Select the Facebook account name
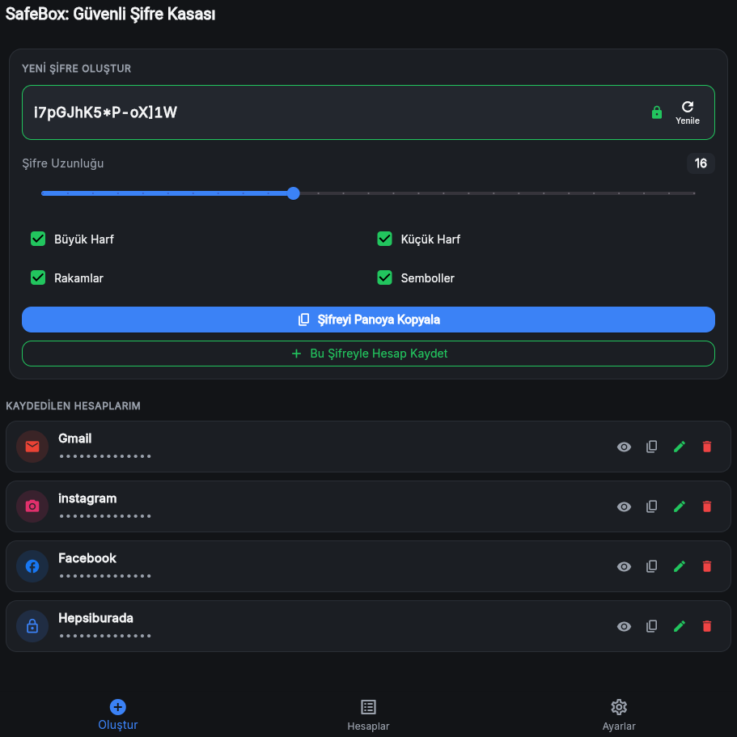737x737 pixels. coord(87,558)
